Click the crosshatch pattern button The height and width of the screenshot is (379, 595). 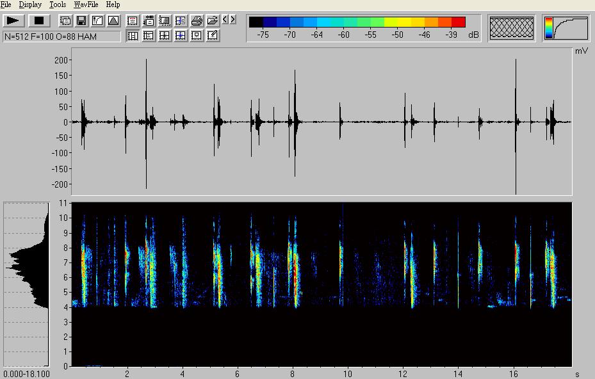tap(512, 29)
